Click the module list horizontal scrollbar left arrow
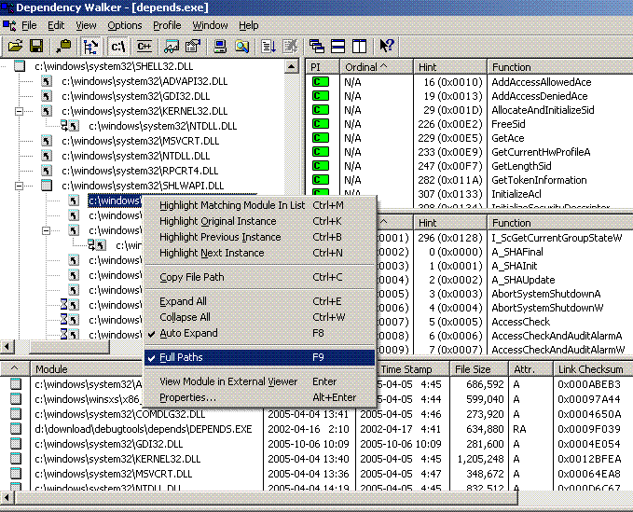Viewport: 633px width, 512px height. pyautogui.click(x=7, y=497)
